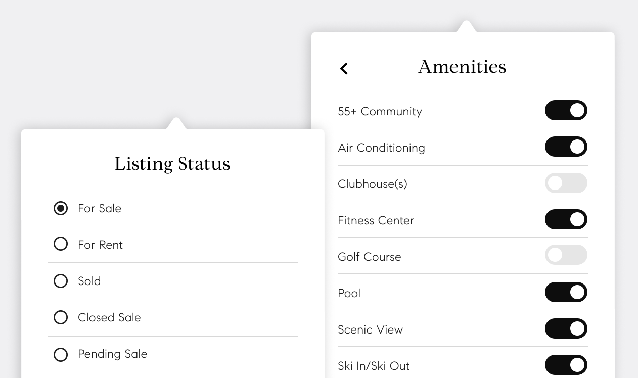Viewport: 638px width, 378px height.
Task: Select the Pending Sale radio button
Action: point(61,354)
